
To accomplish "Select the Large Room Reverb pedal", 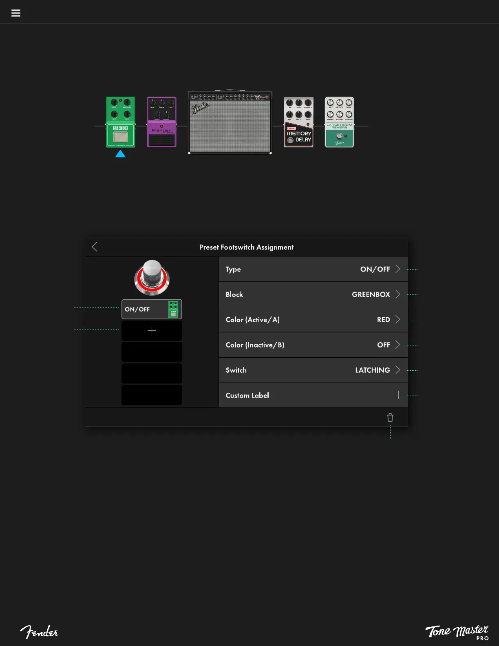I will (x=340, y=122).
